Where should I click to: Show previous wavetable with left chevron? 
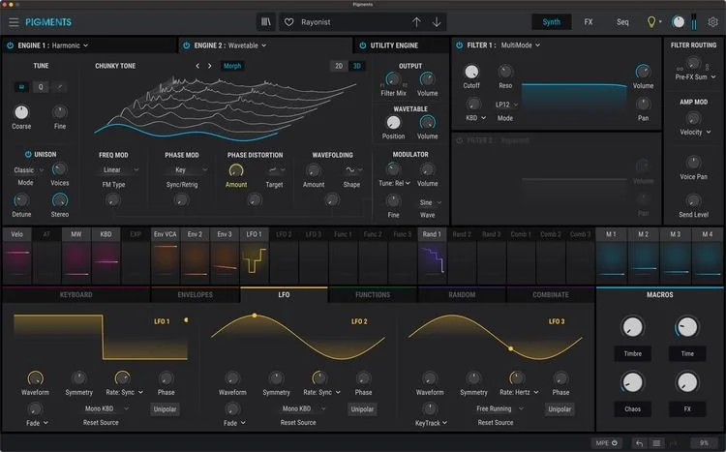pyautogui.click(x=197, y=66)
